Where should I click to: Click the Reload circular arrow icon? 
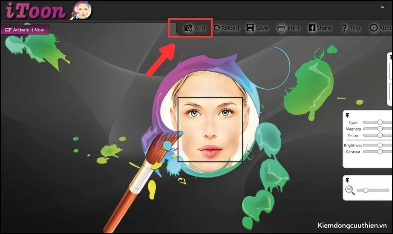[217, 28]
